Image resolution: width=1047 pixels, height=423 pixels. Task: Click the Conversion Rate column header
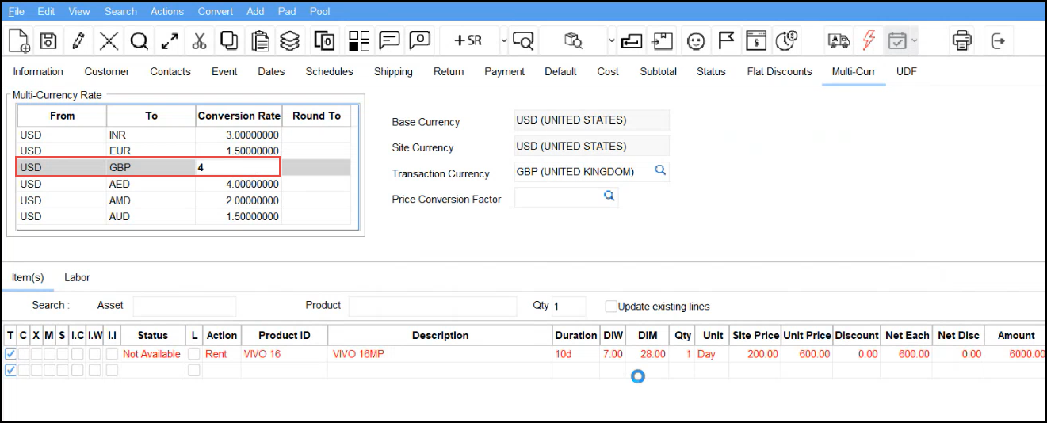(x=239, y=116)
